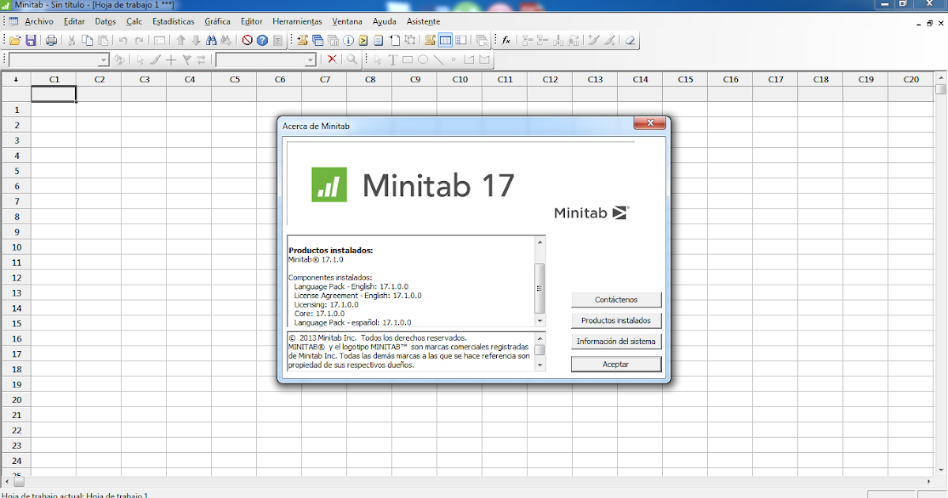Click the Print window icon

[x=51, y=40]
